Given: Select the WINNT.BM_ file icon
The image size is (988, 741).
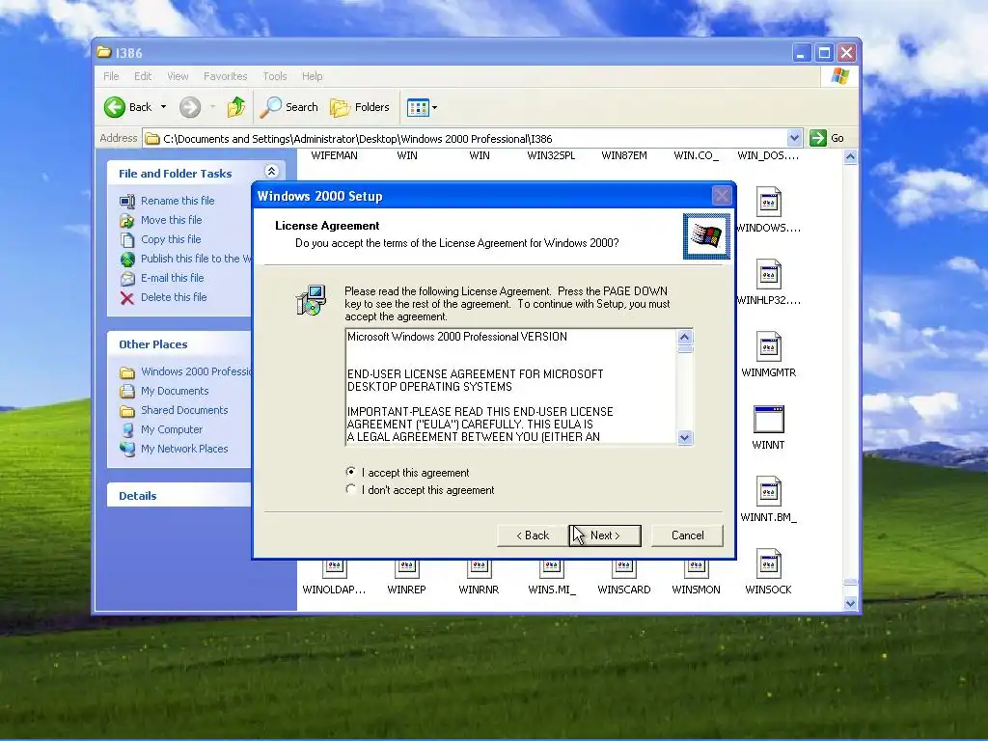Looking at the screenshot, I should coord(769,491).
